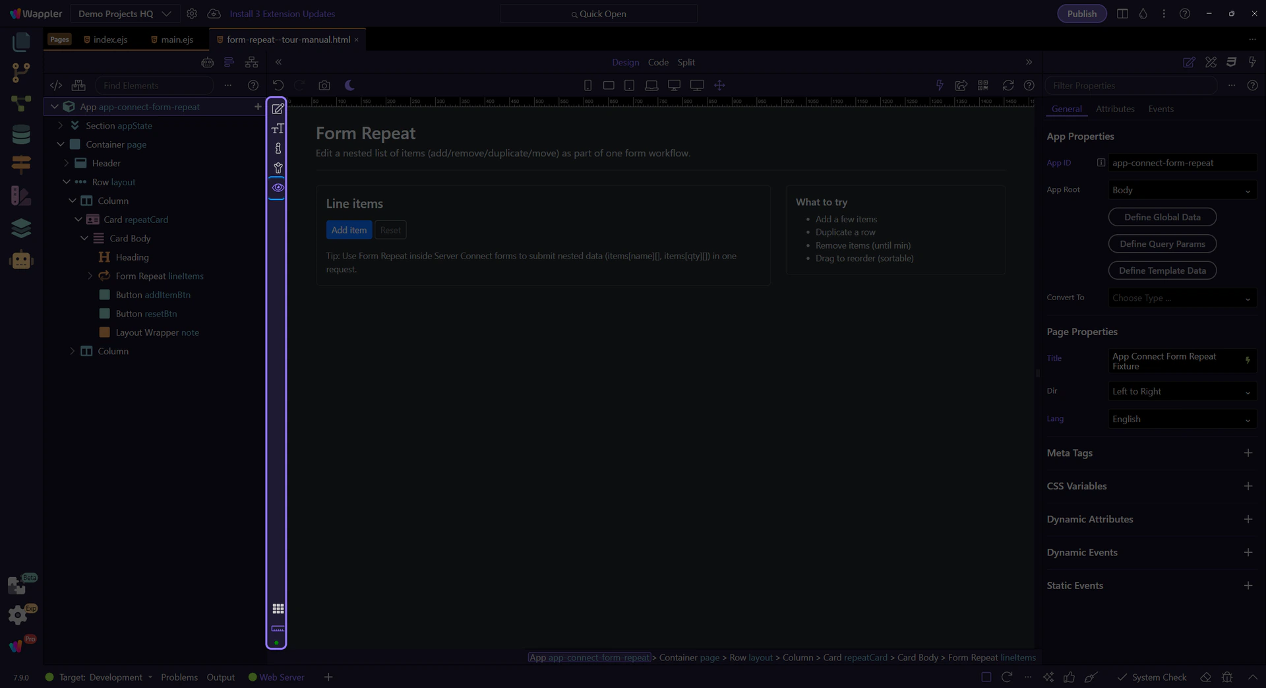1266x688 pixels.
Task: Open the Attributes properties tab
Action: tap(1114, 109)
